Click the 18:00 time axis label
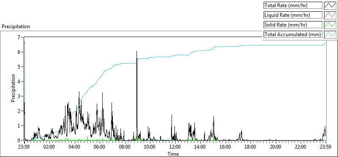Screen dimensions: 338x157 (251, 147)
